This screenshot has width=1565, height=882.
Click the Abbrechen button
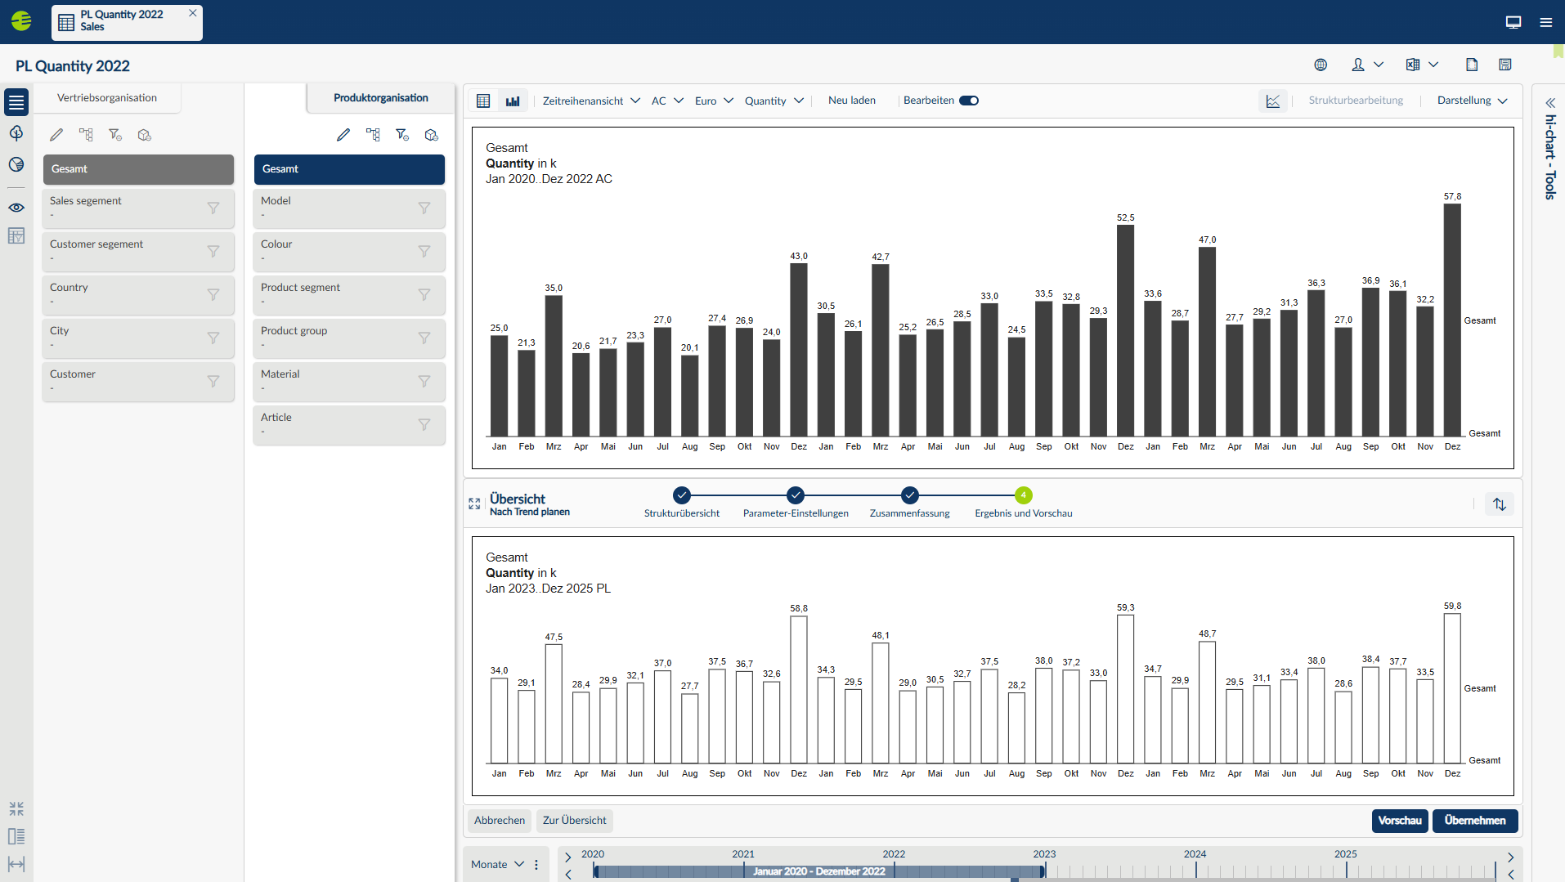click(500, 821)
